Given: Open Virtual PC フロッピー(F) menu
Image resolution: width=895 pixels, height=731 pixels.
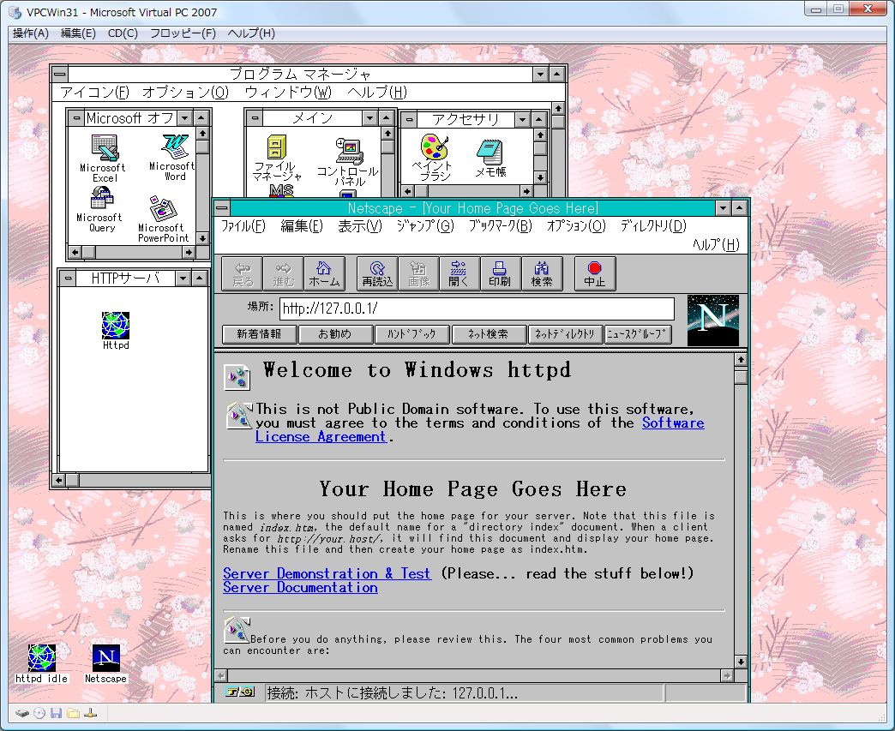Looking at the screenshot, I should 183,33.
